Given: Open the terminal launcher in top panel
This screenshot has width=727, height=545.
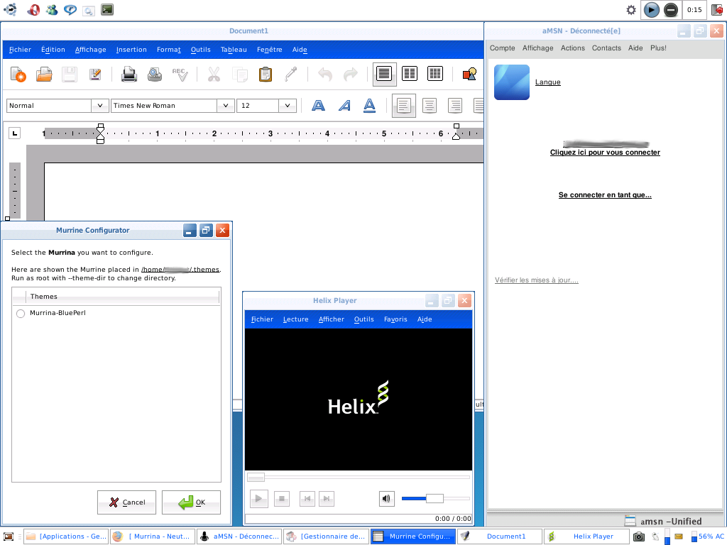Looking at the screenshot, I should [x=107, y=9].
